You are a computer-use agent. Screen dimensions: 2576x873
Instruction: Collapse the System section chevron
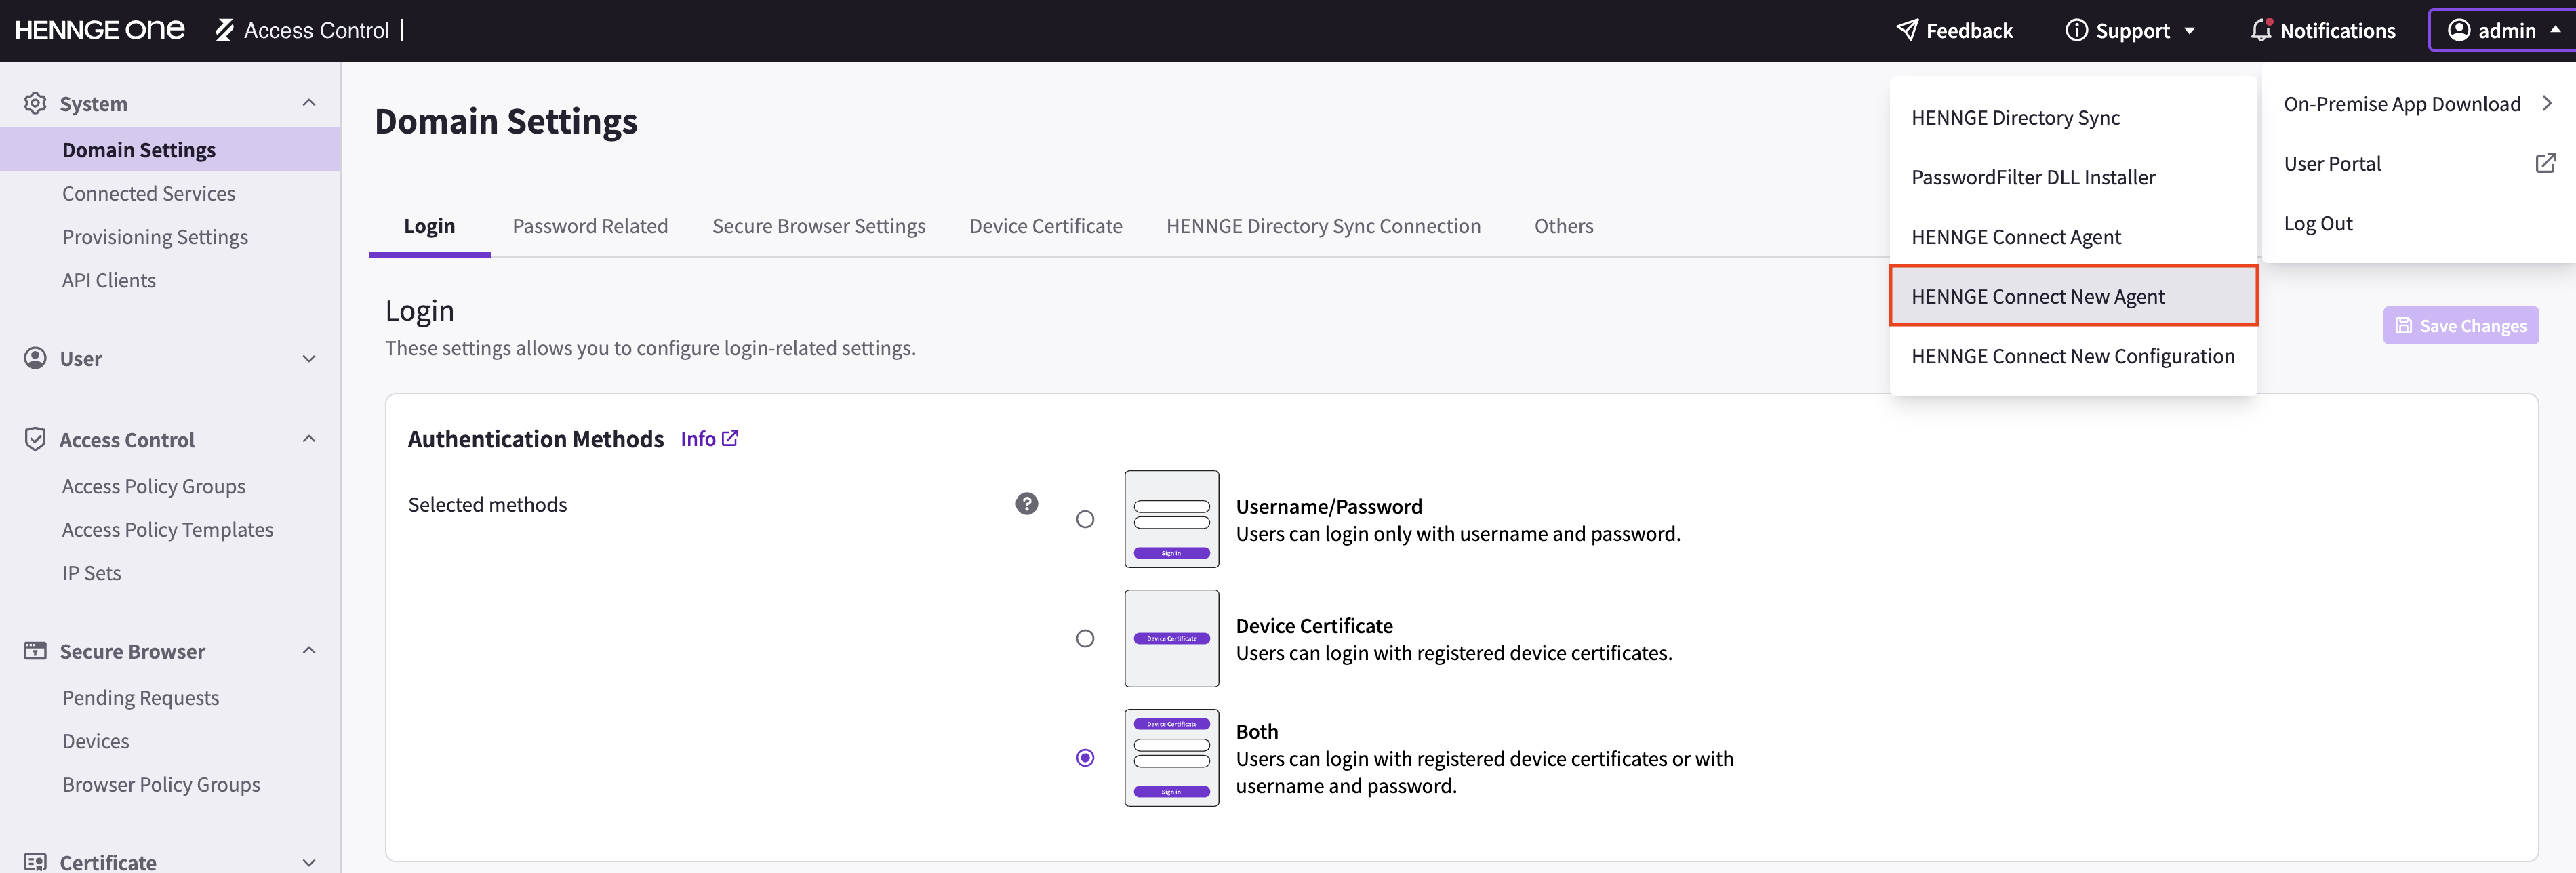[x=309, y=102]
